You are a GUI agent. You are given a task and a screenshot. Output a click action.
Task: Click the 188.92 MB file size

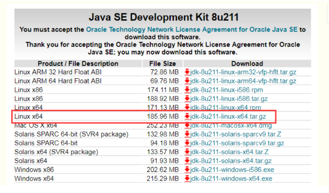tap(163, 99)
